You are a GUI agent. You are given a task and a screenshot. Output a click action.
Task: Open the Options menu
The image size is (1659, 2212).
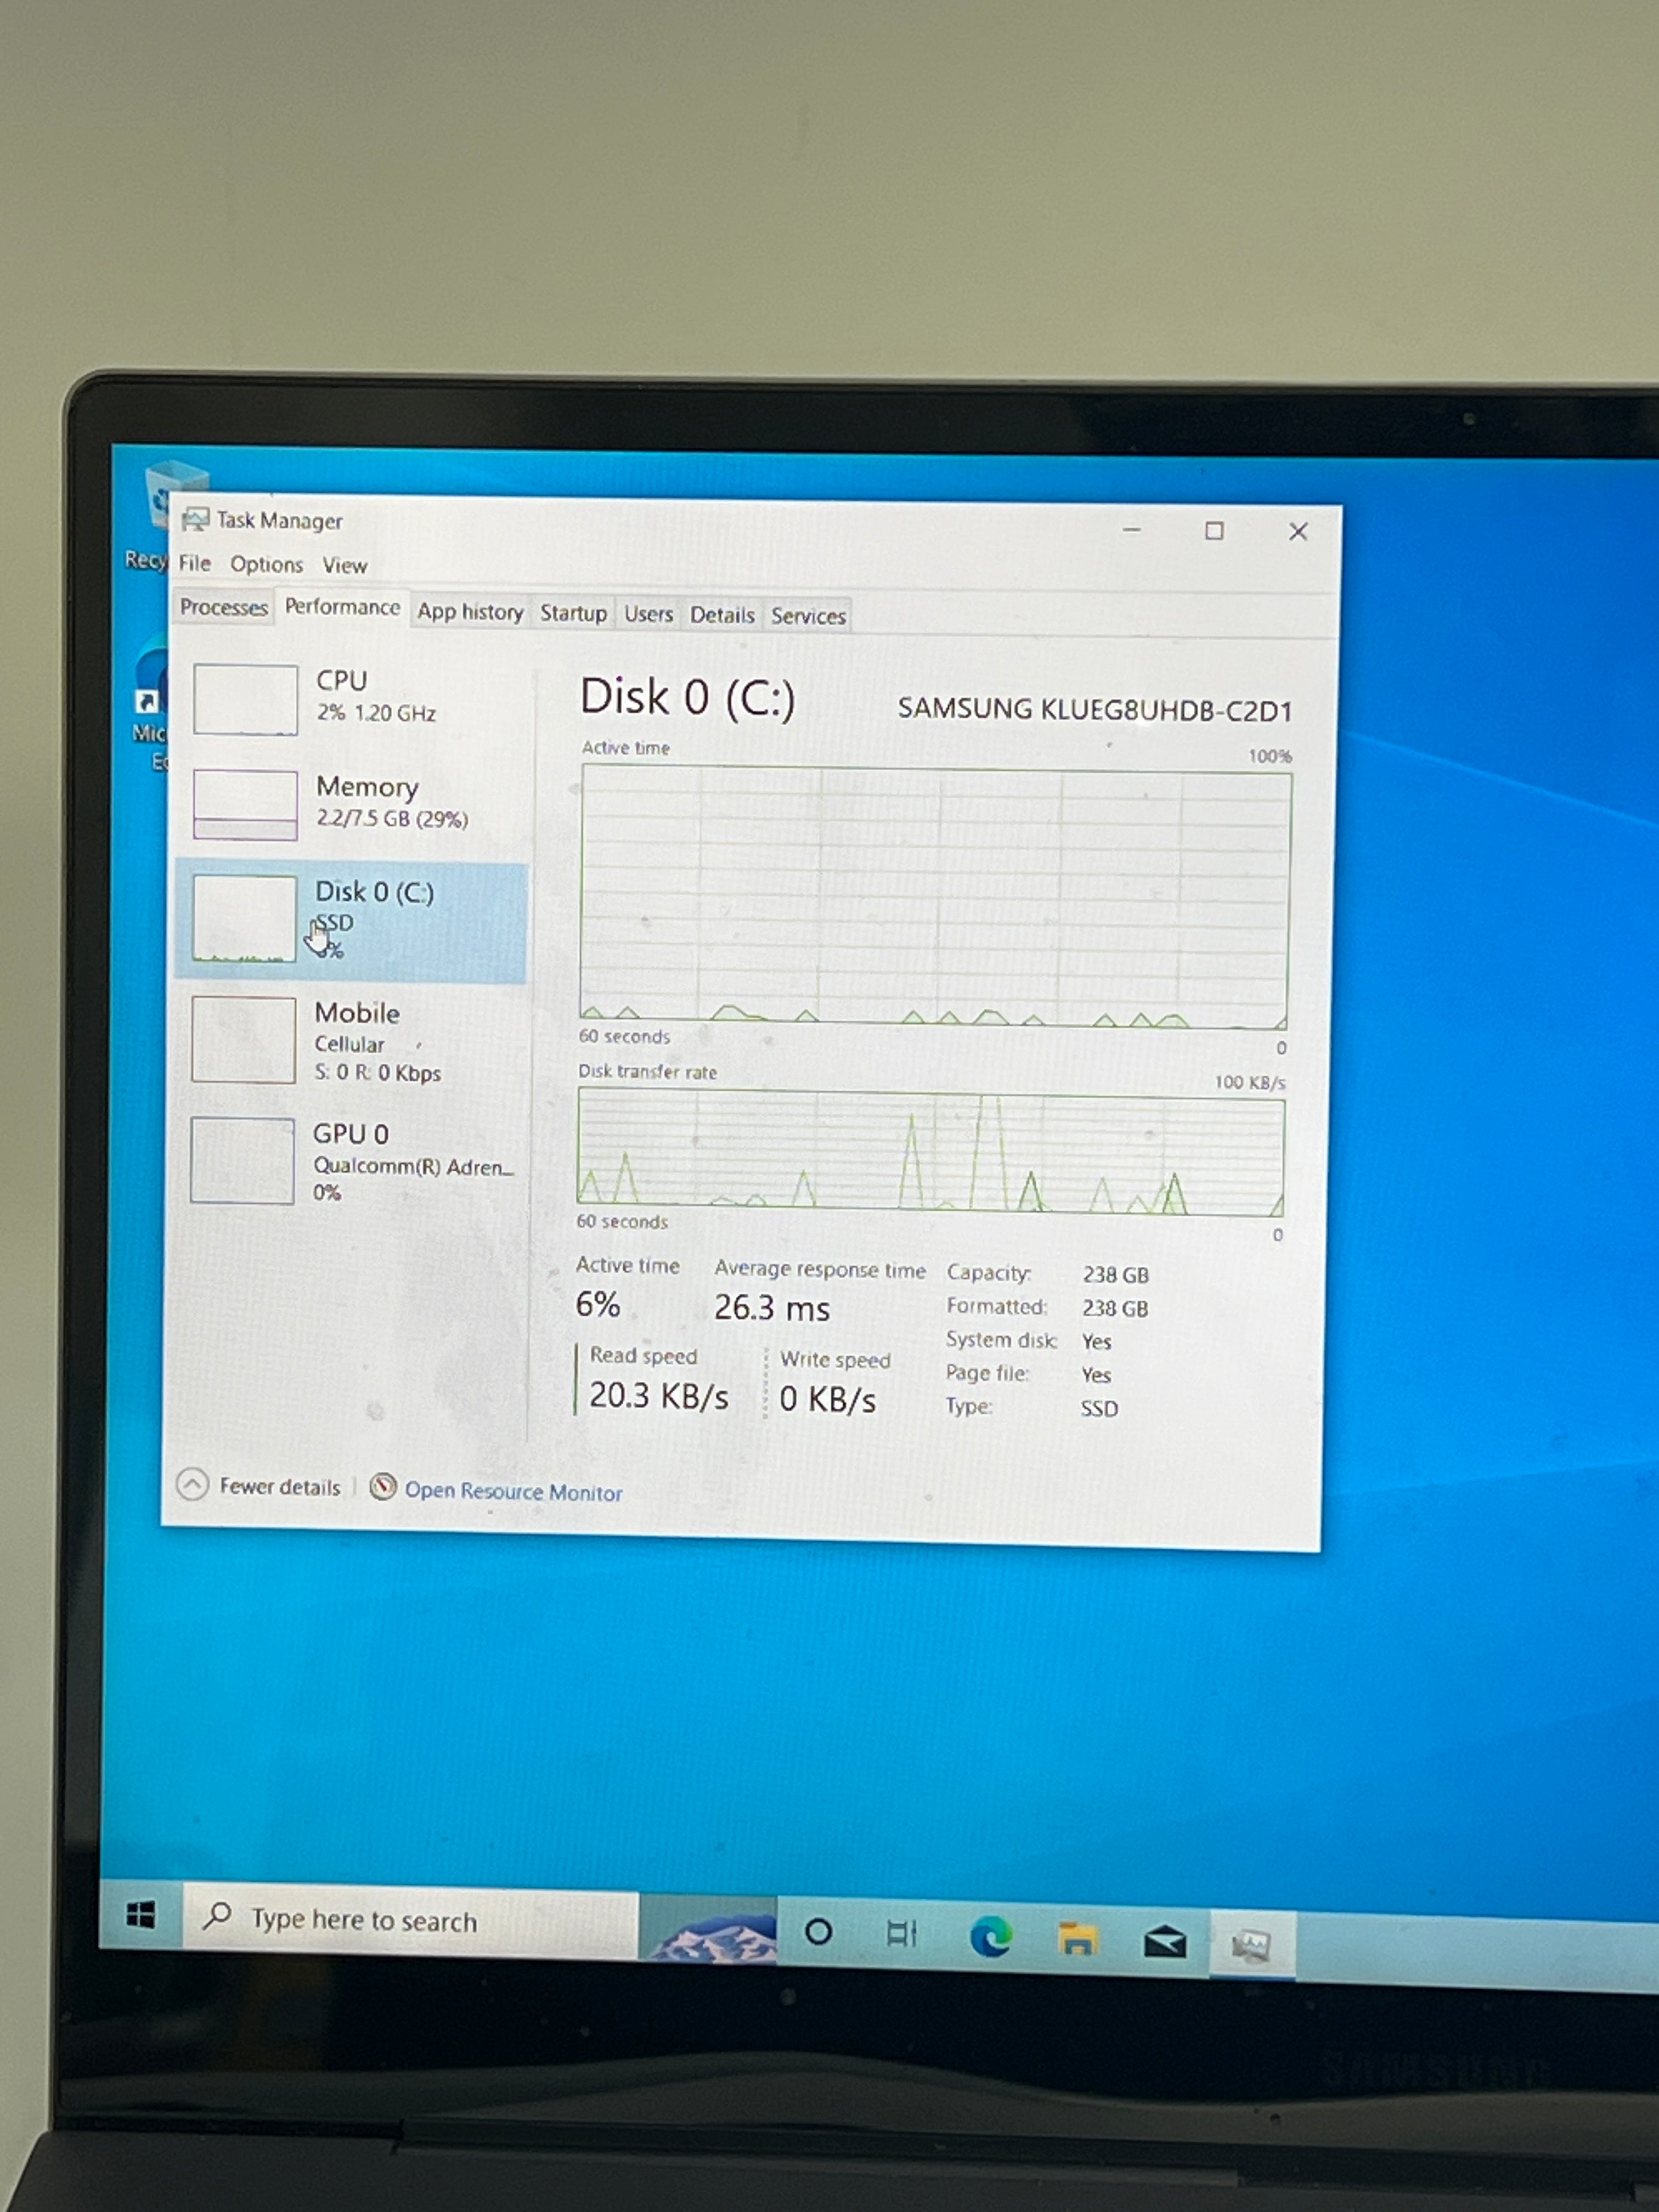(266, 564)
